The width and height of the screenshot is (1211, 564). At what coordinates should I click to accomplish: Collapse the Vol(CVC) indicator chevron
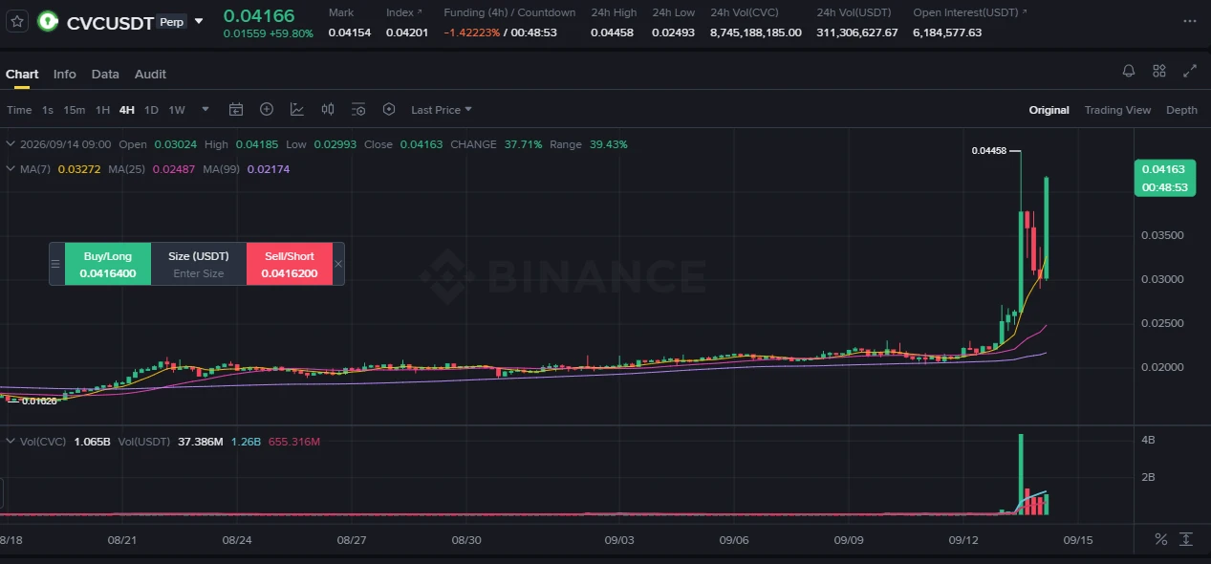point(11,442)
